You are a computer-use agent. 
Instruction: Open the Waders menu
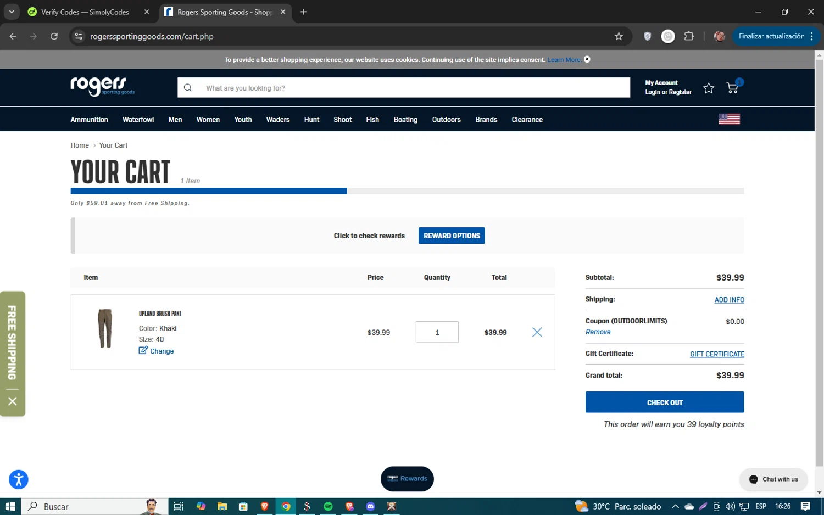278,120
